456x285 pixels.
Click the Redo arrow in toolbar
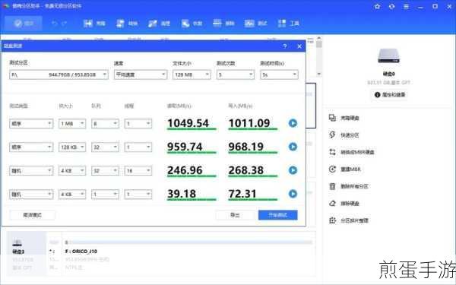[x=65, y=24]
